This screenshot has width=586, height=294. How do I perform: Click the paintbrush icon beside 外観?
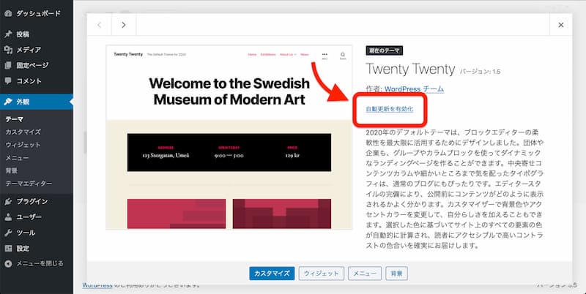click(8, 102)
